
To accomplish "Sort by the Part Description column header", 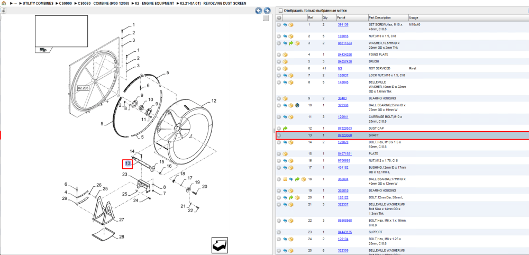I will pyautogui.click(x=379, y=18).
